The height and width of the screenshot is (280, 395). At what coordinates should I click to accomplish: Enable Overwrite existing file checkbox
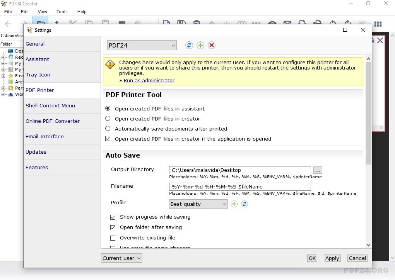point(113,238)
